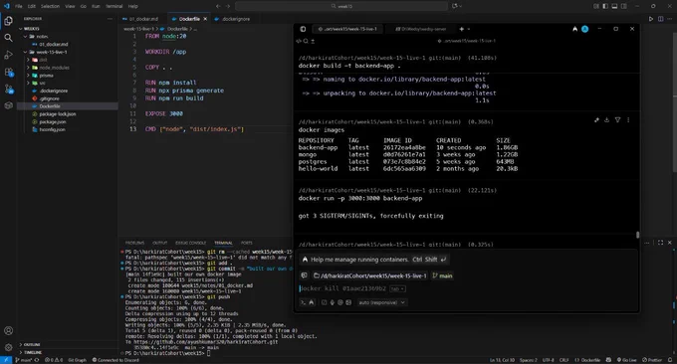This screenshot has width=677, height=364.
Task: Collapse the WEEK15 root folder
Action: coord(32,29)
